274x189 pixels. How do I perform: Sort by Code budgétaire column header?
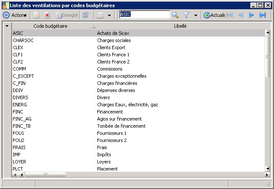[x=51, y=26]
